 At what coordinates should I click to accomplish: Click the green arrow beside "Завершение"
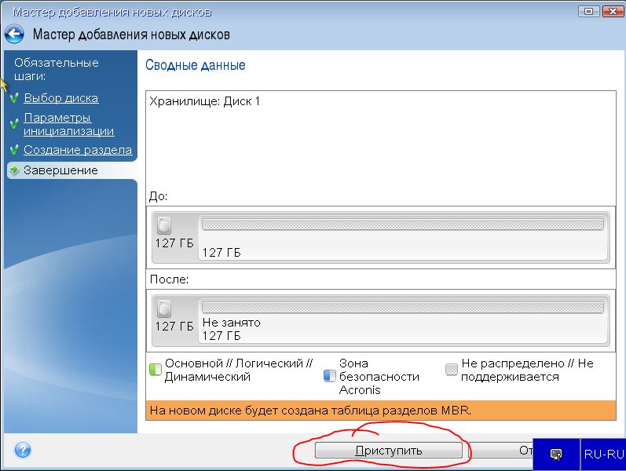(x=14, y=170)
